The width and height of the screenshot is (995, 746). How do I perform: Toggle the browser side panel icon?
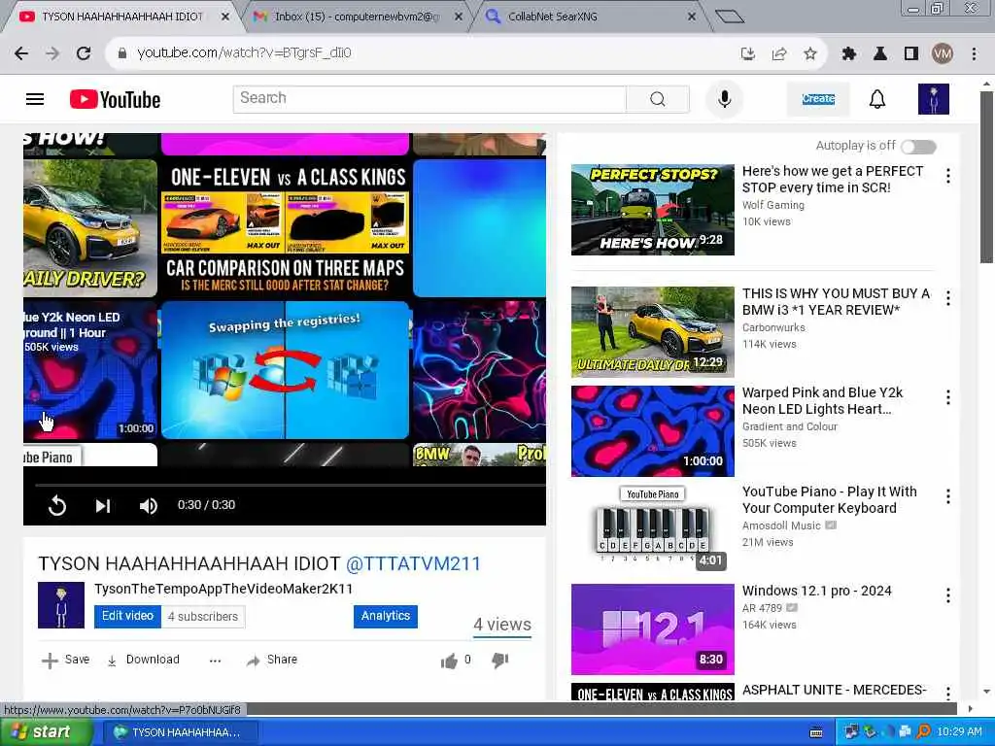click(x=911, y=54)
